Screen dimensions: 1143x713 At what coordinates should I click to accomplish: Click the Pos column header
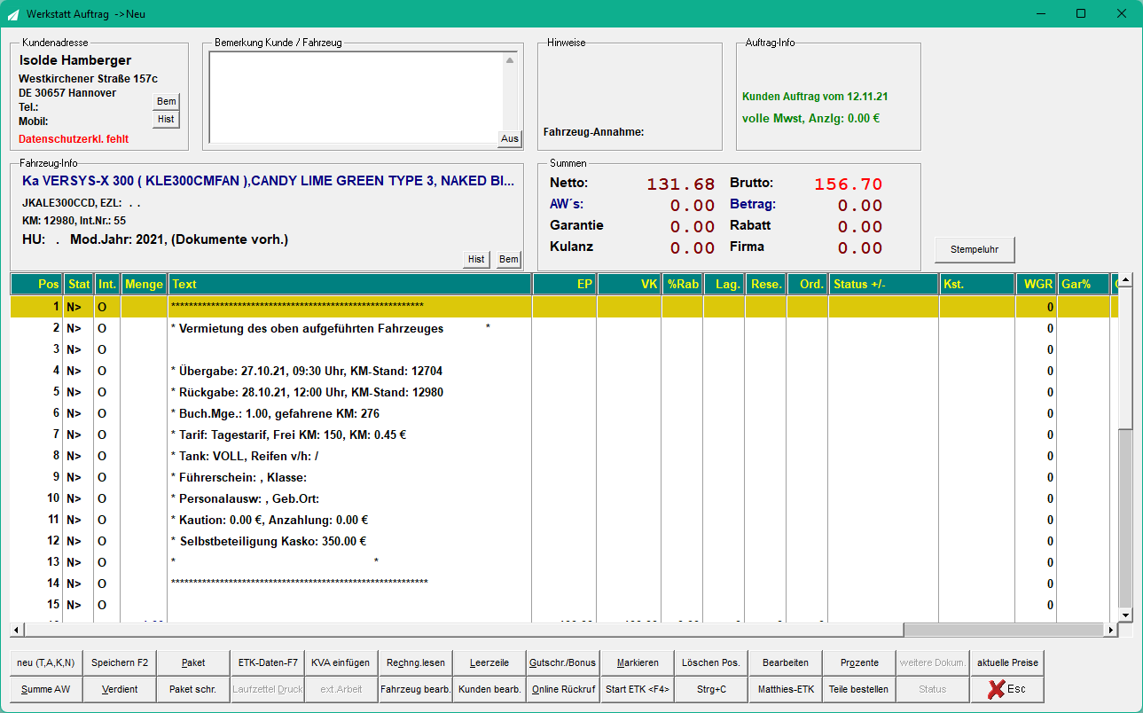[36, 284]
